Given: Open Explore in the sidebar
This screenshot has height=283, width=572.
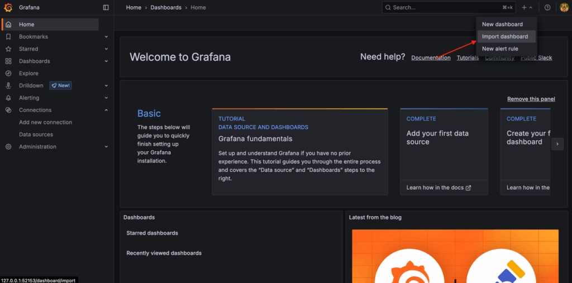Looking at the screenshot, I should tap(28, 73).
